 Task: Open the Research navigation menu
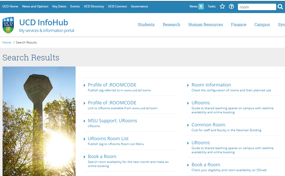[171, 25]
